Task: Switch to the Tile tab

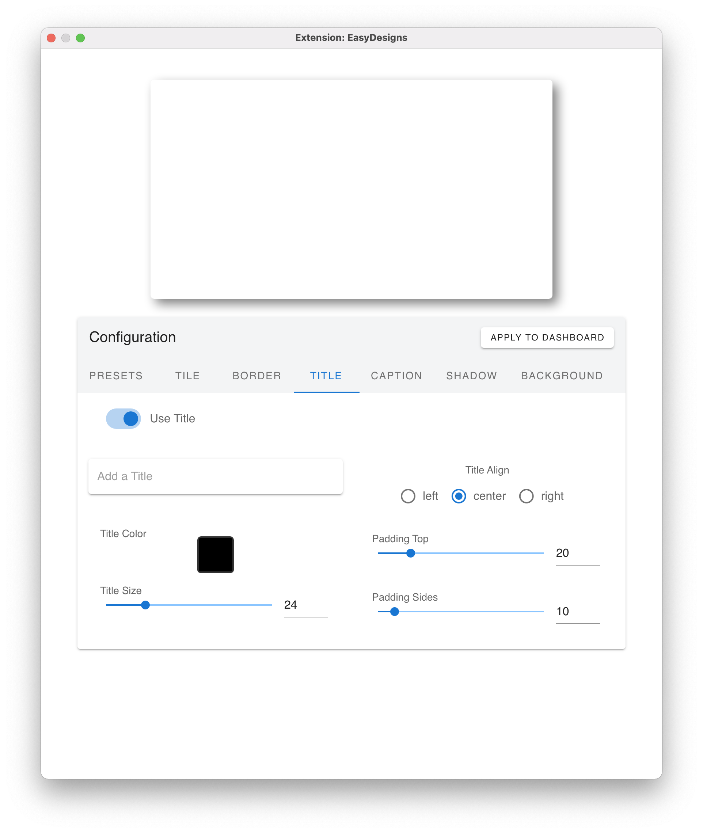Action: pyautogui.click(x=187, y=376)
